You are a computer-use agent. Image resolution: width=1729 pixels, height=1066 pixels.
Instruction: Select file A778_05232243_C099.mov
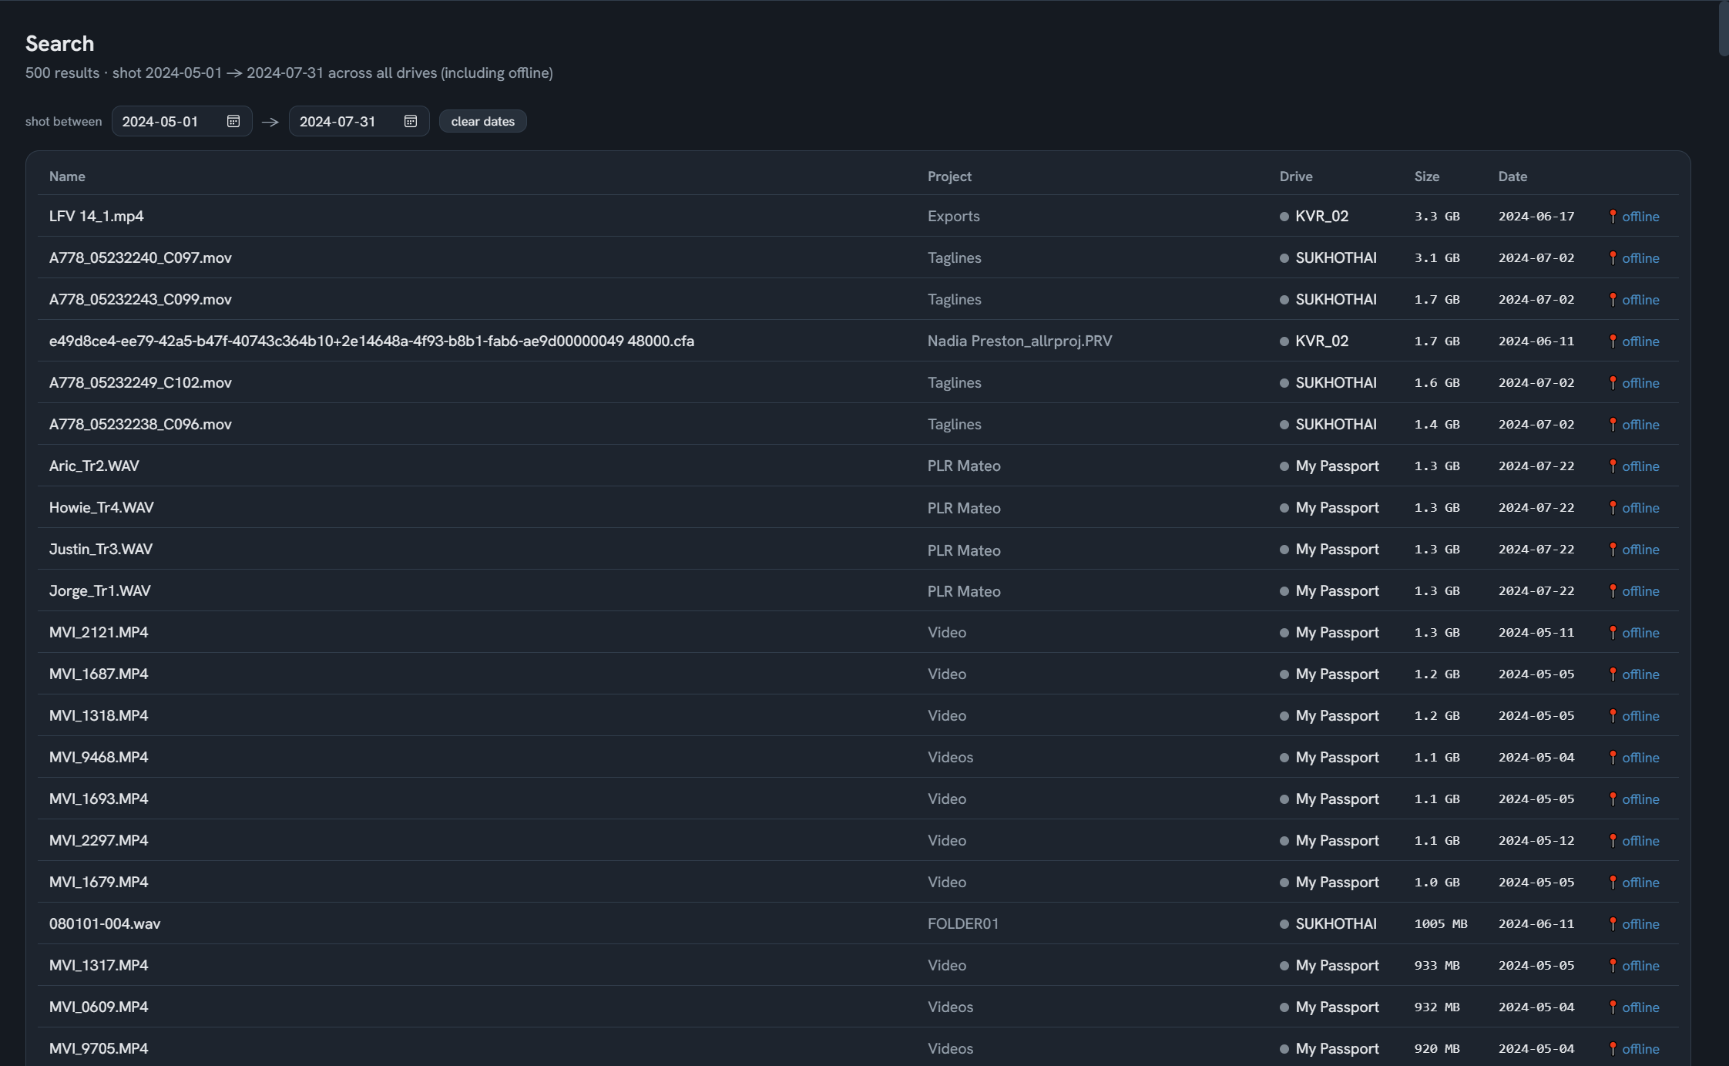click(x=140, y=299)
